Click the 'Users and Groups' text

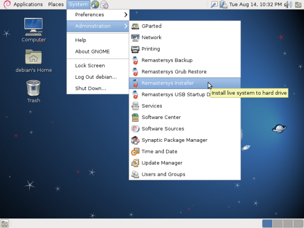coord(163,174)
